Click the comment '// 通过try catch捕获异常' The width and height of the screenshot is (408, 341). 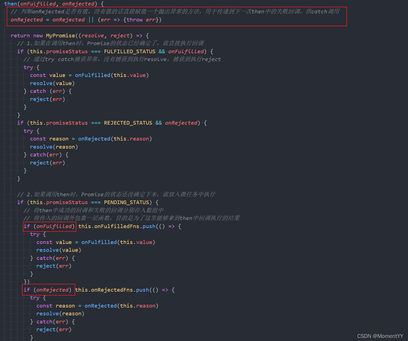tap(122, 59)
